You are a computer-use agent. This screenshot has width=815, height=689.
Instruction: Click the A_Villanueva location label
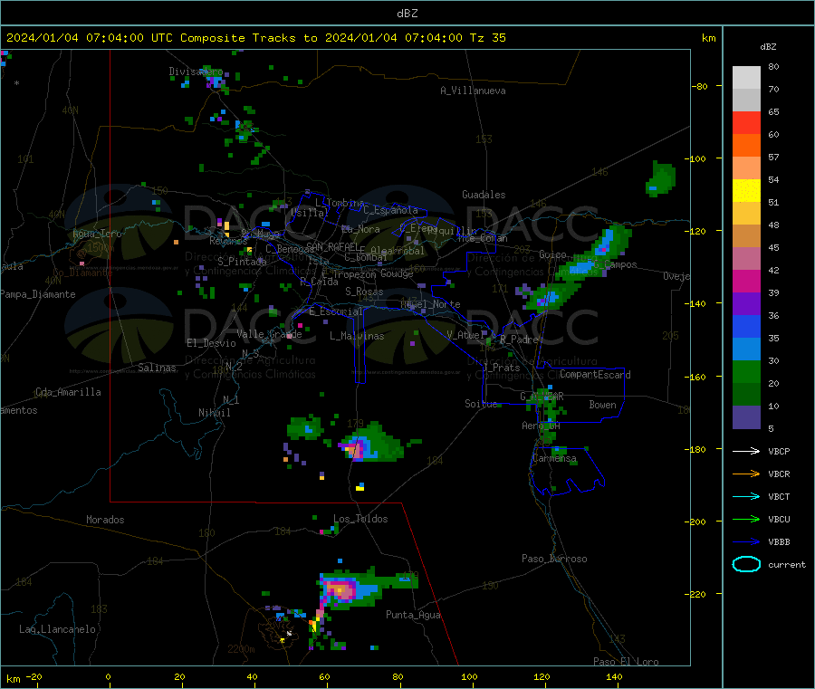pyautogui.click(x=473, y=91)
